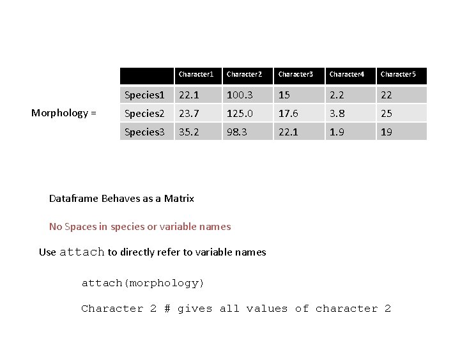This screenshot has width=460, height=345.
Task: Click the "Morphology =" label
Action: [64, 113]
